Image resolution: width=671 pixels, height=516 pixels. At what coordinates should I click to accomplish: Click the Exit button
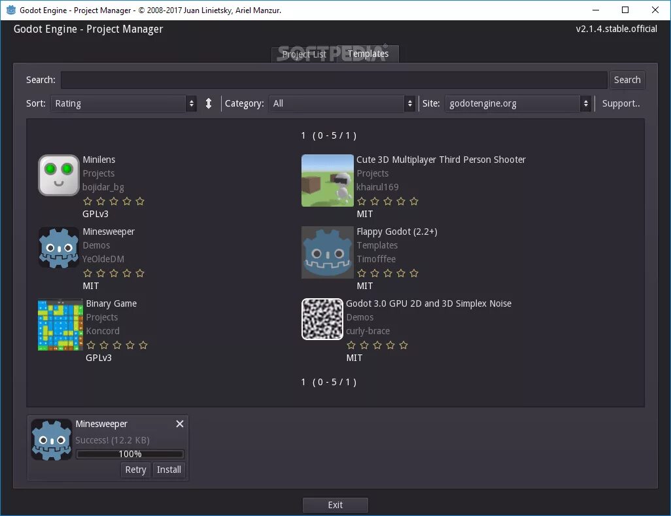coord(335,505)
